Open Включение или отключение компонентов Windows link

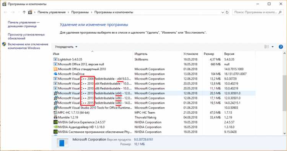coord(28,46)
